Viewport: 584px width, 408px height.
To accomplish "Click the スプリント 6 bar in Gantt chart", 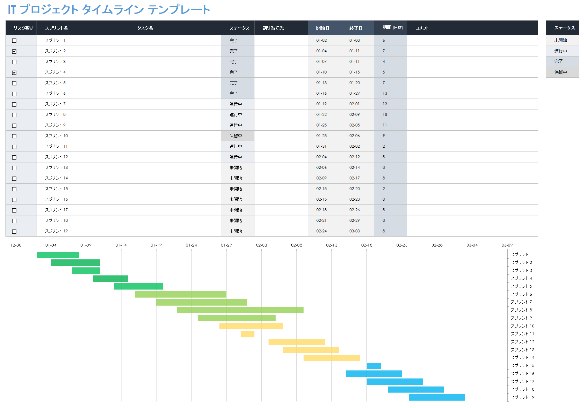I will click(x=181, y=294).
